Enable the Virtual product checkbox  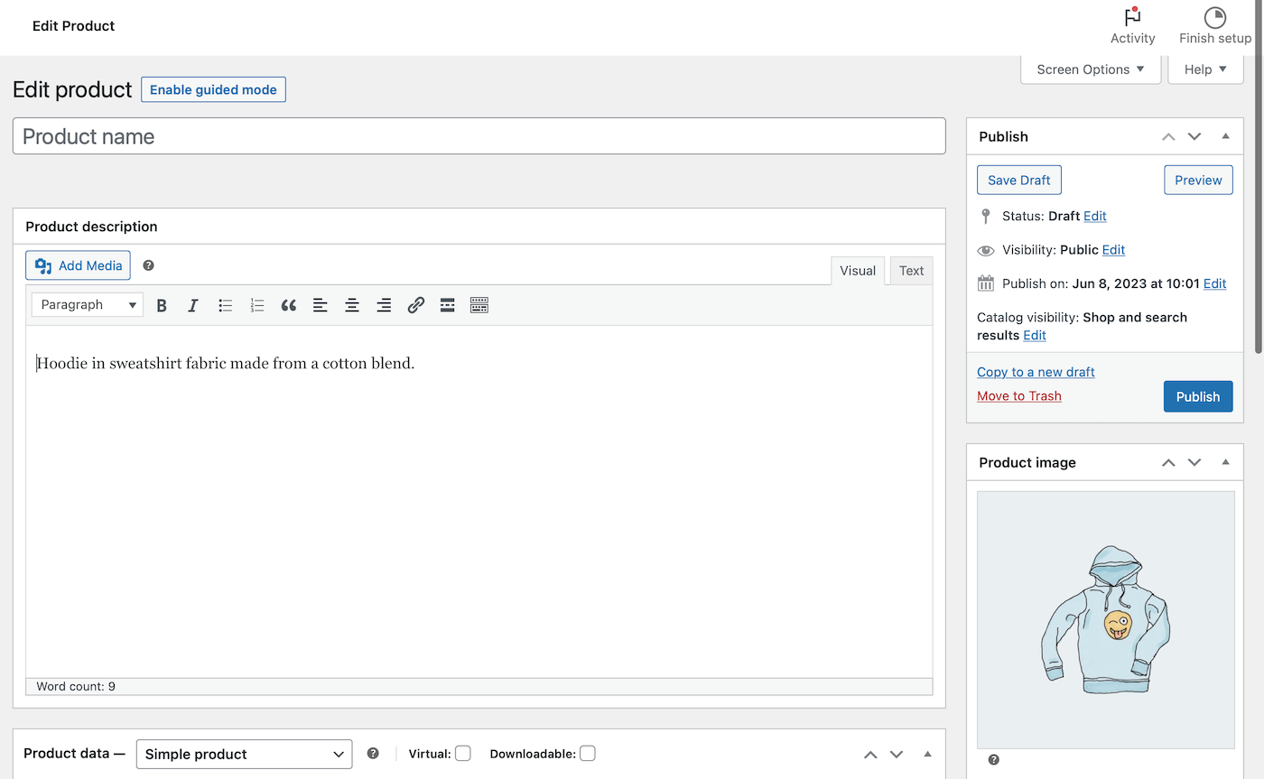(x=463, y=754)
